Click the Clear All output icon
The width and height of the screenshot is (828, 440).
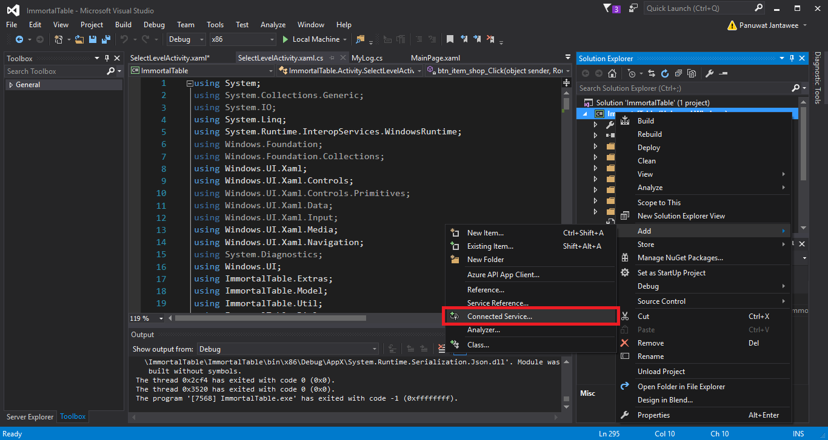pyautogui.click(x=442, y=349)
